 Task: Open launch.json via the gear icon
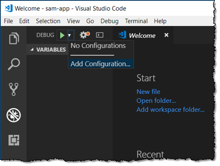[85, 35]
